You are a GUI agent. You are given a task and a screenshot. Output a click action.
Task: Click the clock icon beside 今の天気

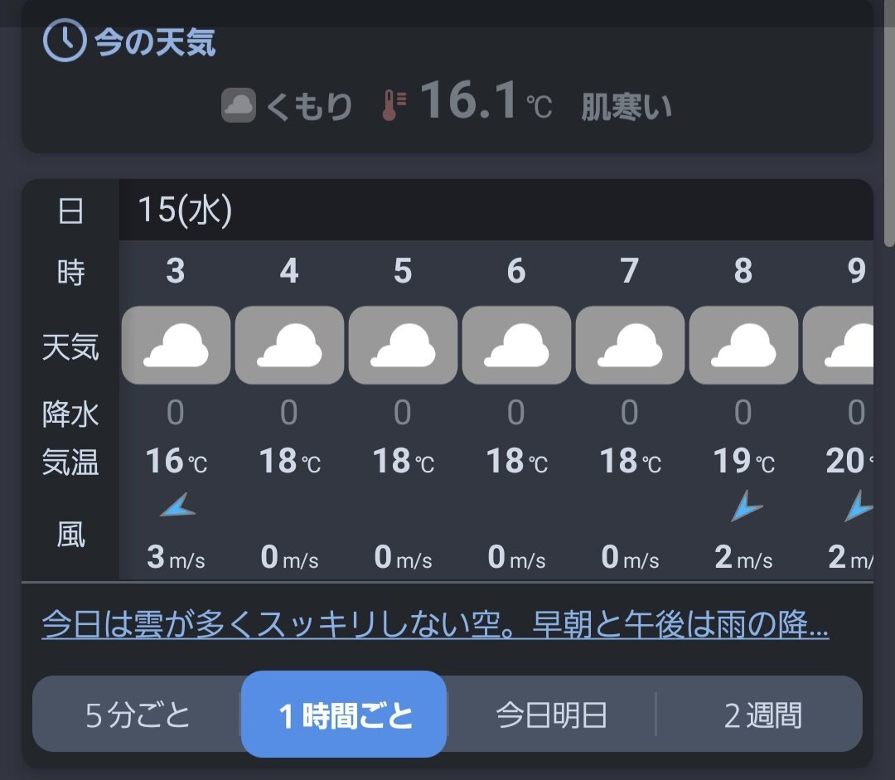pyautogui.click(x=64, y=41)
